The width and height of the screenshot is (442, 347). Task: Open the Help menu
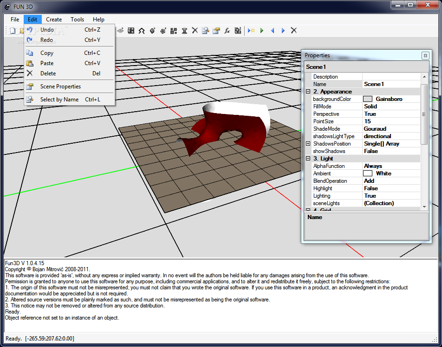[x=98, y=20]
